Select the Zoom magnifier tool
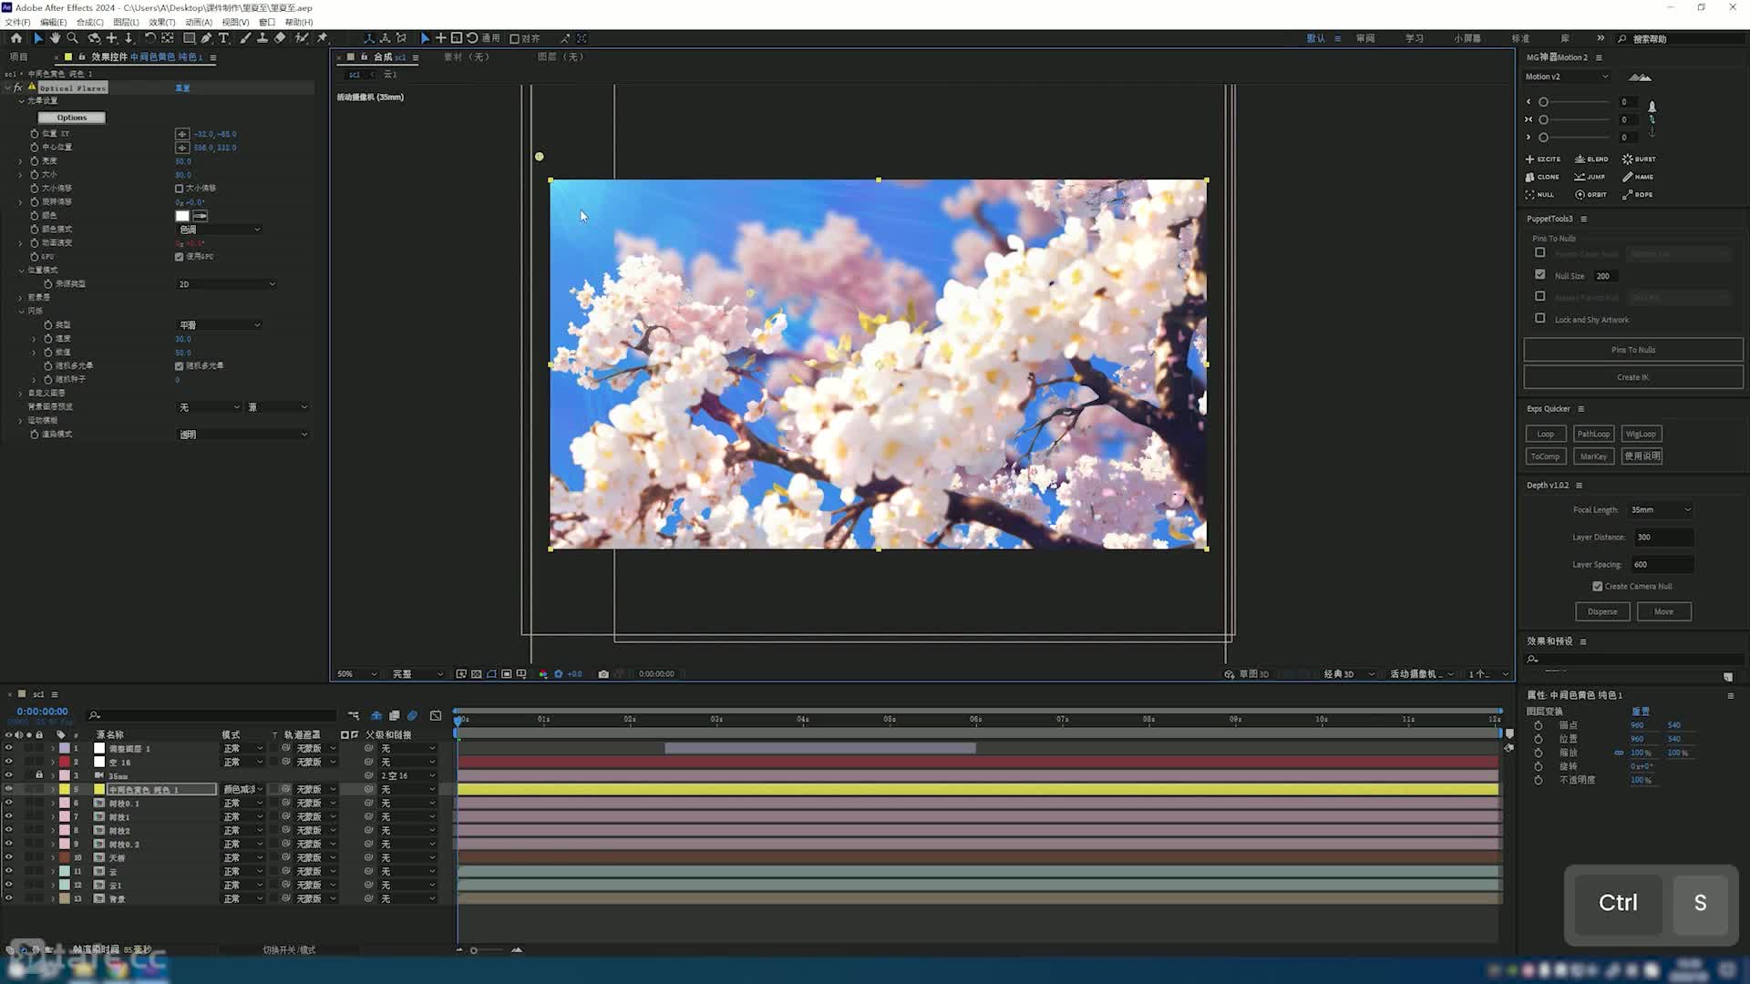 point(72,38)
